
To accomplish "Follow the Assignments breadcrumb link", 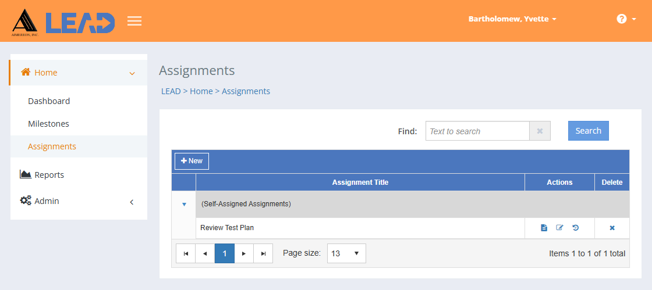I will pyautogui.click(x=246, y=91).
